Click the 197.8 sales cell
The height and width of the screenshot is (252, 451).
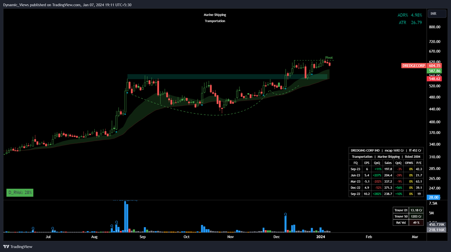[389, 169]
